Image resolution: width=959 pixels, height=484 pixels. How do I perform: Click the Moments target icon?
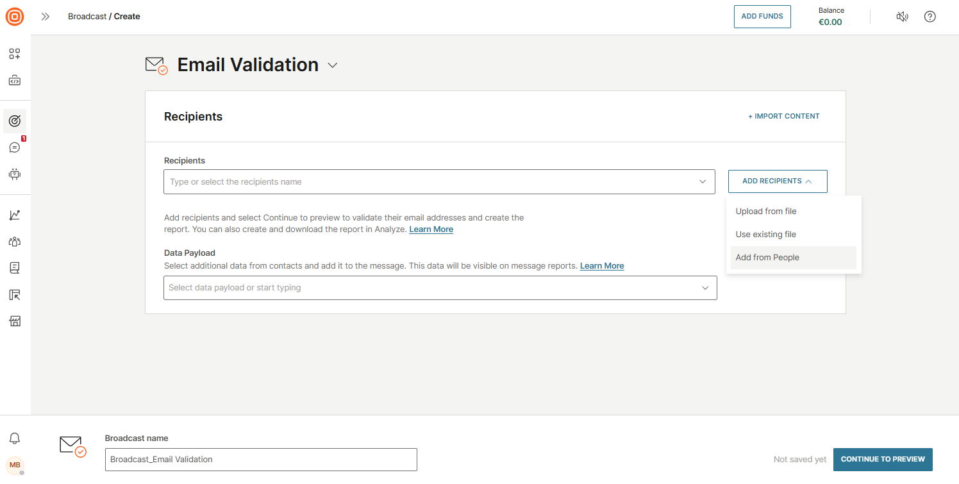(14, 121)
